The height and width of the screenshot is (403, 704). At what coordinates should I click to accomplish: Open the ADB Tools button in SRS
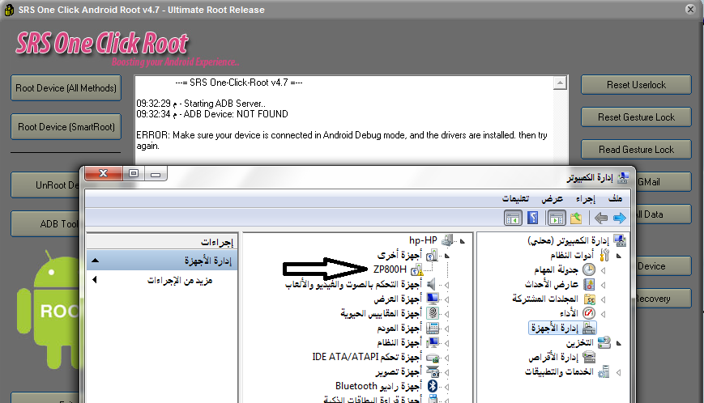[x=45, y=223]
